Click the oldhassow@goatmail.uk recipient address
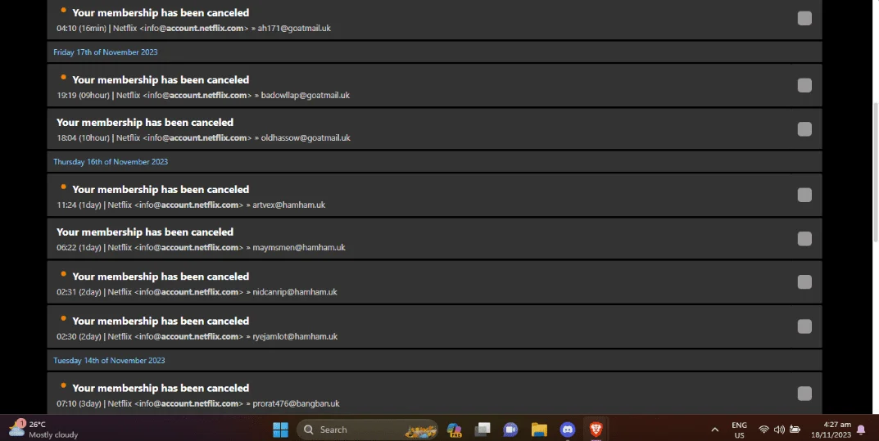Screen dimensions: 879x441 click(306, 137)
